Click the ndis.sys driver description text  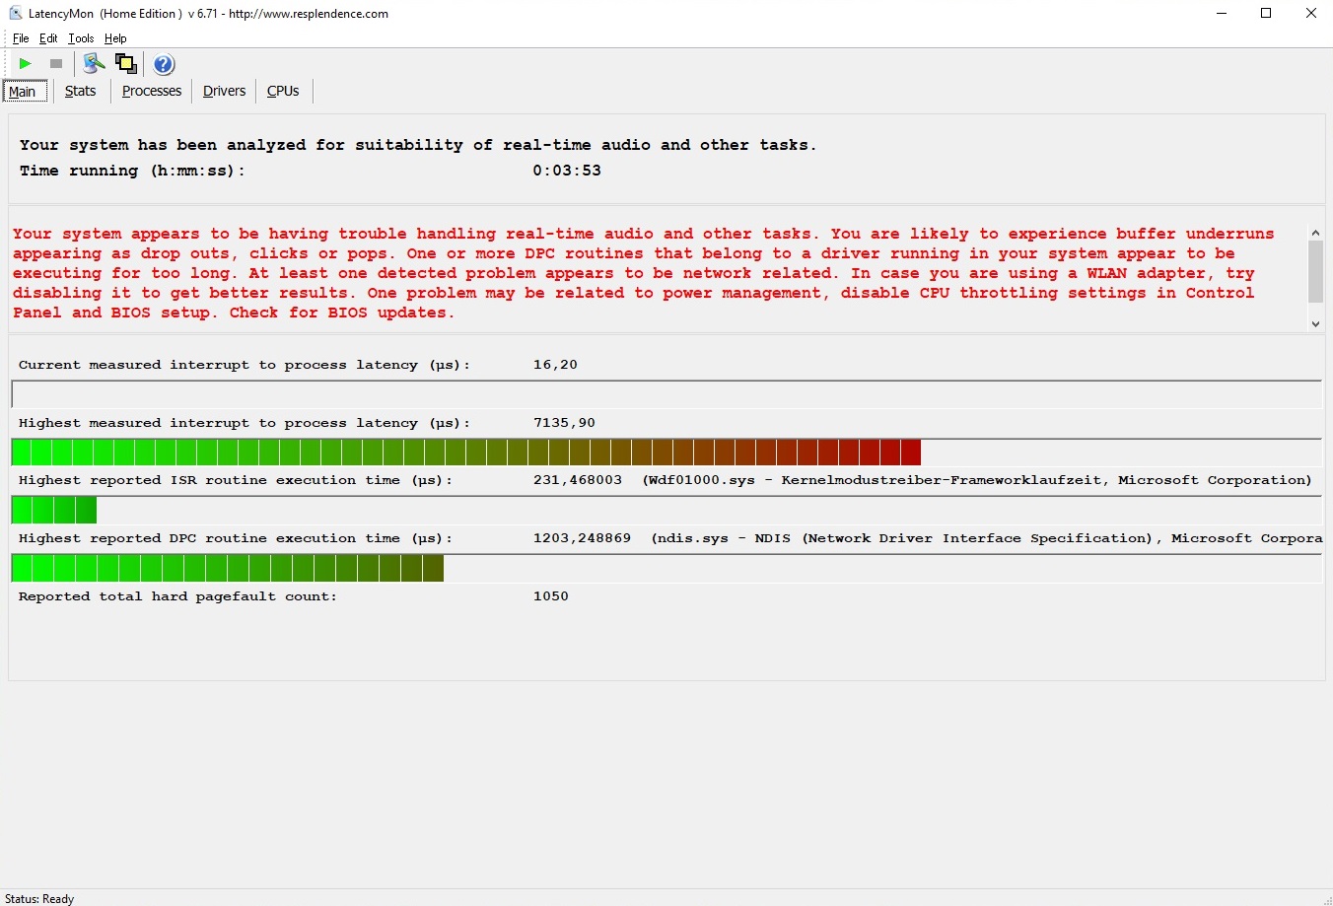coord(987,538)
